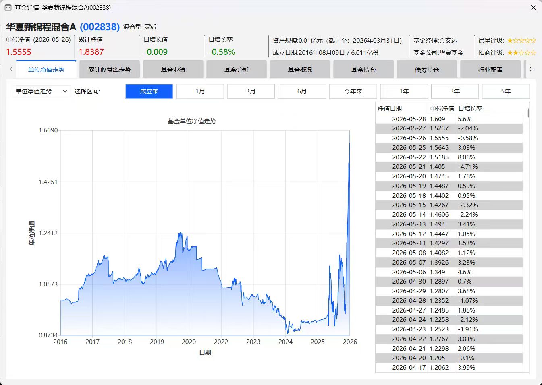This screenshot has height=385, width=542.
Task: Close the fund detail window
Action: tap(533, 8)
